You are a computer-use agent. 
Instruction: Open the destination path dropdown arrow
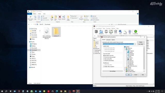click(135, 44)
